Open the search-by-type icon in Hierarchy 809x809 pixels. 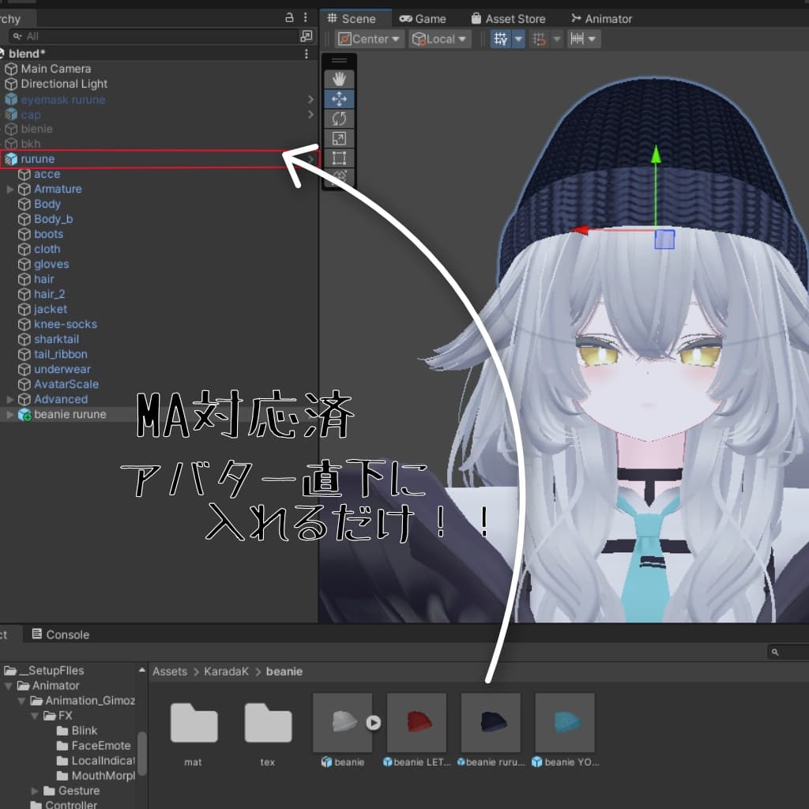306,36
